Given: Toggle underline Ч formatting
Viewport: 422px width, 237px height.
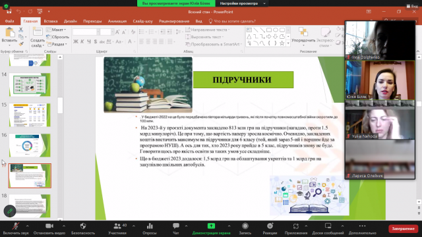Looking at the screenshot, I should [x=89, y=41].
